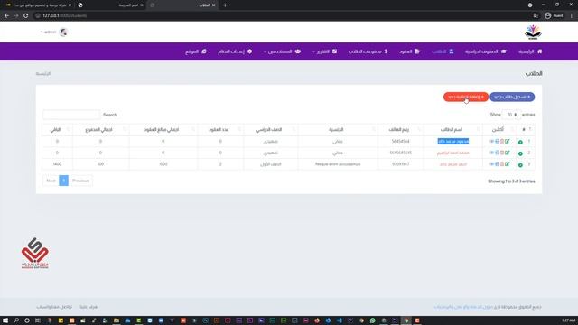
Task: Click the admin avatar image
Action: [63, 32]
